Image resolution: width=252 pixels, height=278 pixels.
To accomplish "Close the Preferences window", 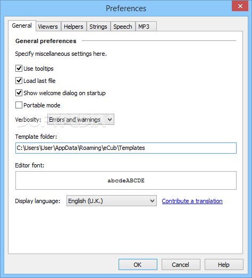I will tap(240, 6).
